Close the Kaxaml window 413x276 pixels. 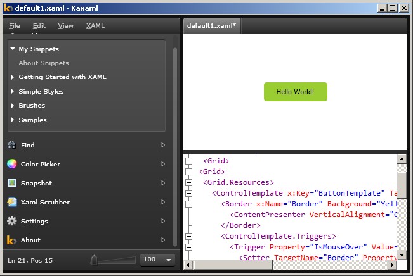404,8
